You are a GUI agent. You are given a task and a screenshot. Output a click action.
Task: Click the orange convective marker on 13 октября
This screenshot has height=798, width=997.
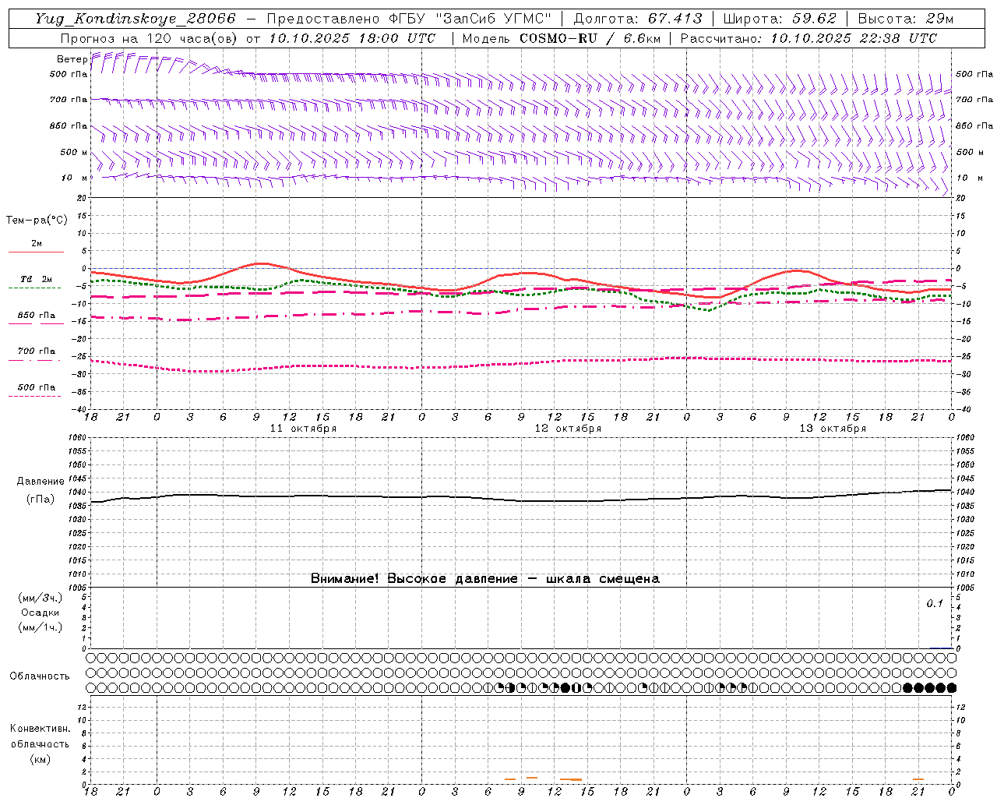pyautogui.click(x=918, y=779)
